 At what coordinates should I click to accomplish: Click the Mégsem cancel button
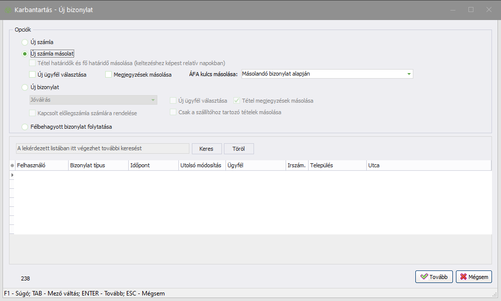click(473, 276)
